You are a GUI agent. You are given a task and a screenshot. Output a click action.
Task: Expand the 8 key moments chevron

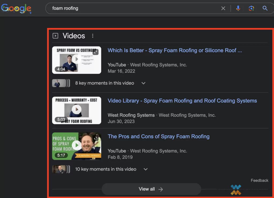[x=143, y=83]
